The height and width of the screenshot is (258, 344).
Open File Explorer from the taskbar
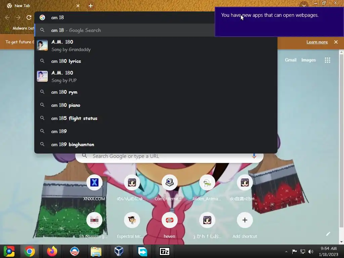96,251
